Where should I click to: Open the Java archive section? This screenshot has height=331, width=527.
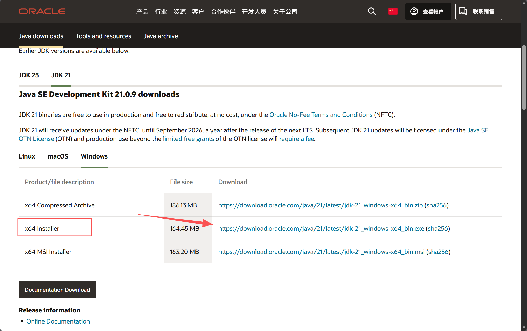tap(161, 36)
